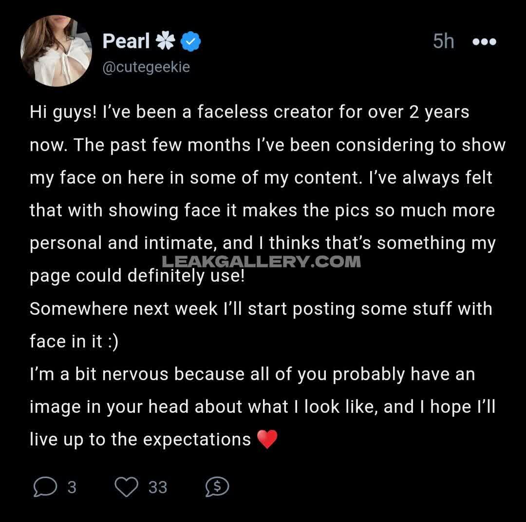Click the red heart emoji ending the post

pyautogui.click(x=267, y=439)
